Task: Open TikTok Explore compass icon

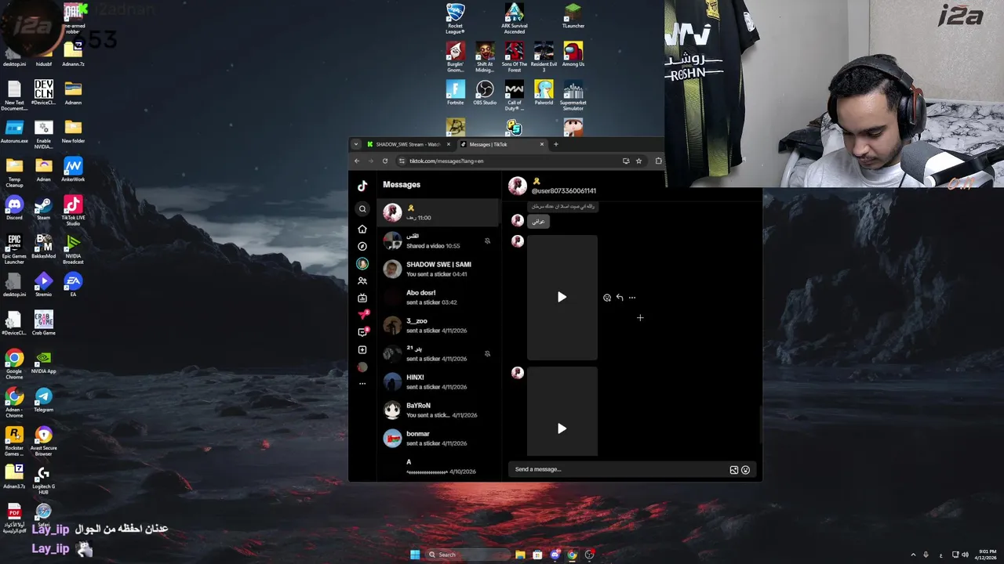Action: [362, 246]
